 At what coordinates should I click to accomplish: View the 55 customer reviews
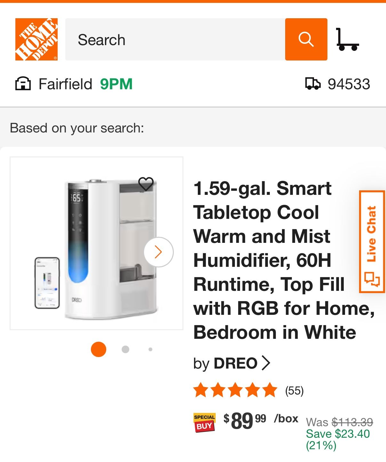[294, 391]
